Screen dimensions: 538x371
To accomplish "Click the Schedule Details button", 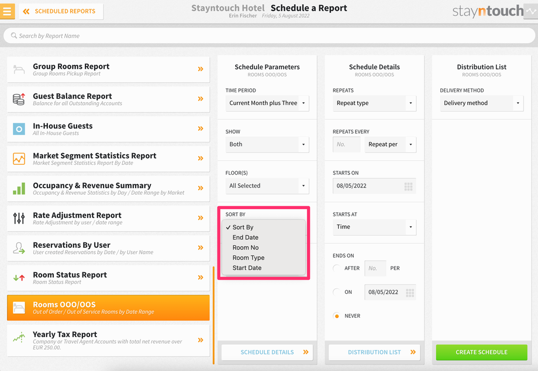I will (267, 352).
